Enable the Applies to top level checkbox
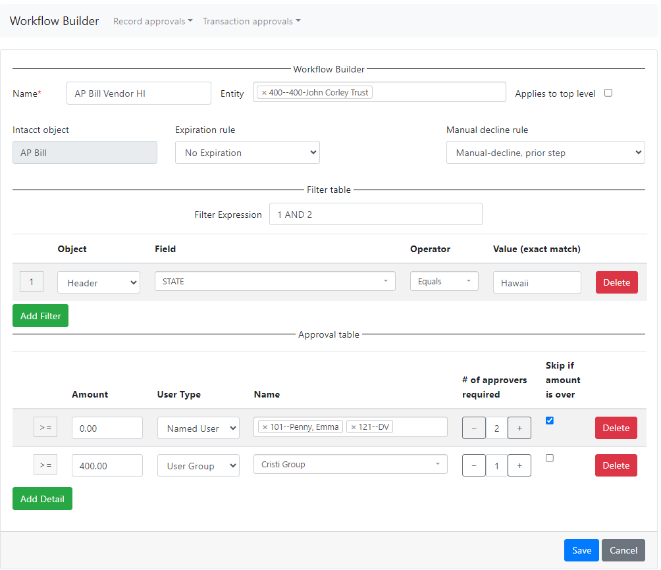Screen dimensions: 661x570 click(x=608, y=93)
